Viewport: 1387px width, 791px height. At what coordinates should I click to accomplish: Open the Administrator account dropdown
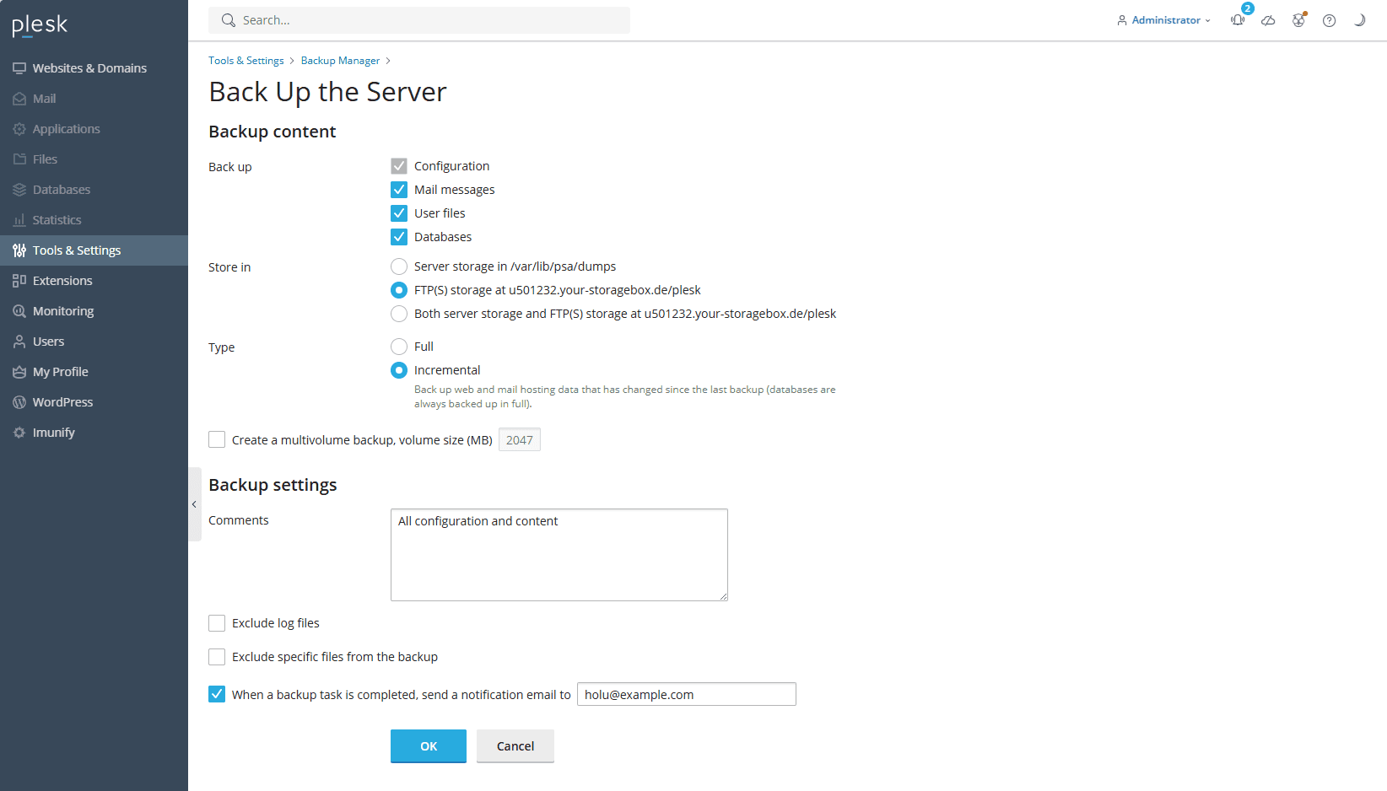click(1164, 20)
